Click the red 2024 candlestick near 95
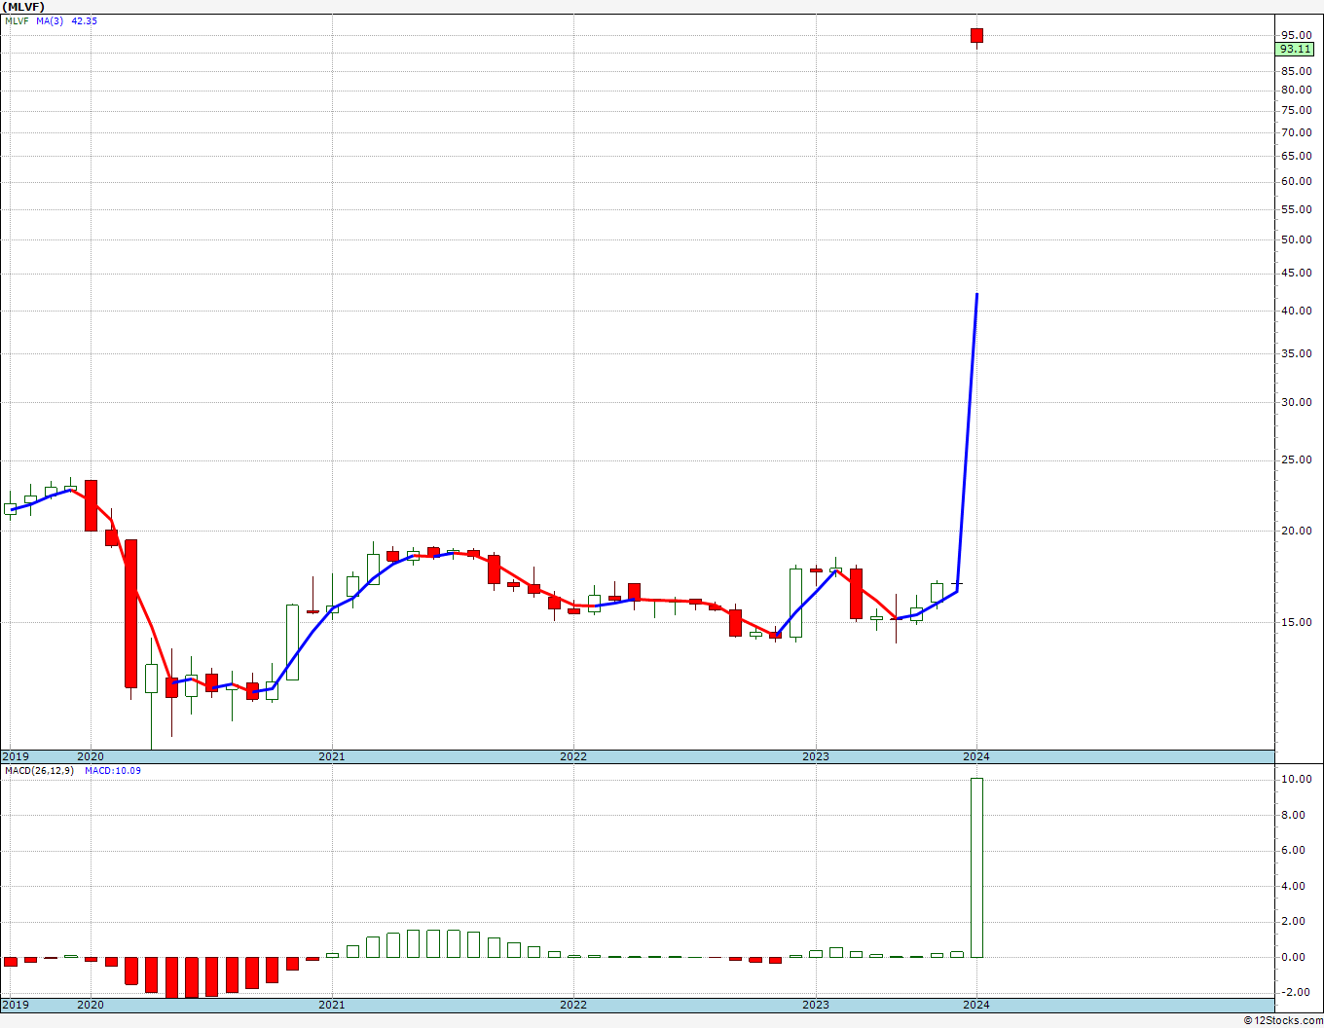The height and width of the screenshot is (1028, 1324). (x=976, y=36)
